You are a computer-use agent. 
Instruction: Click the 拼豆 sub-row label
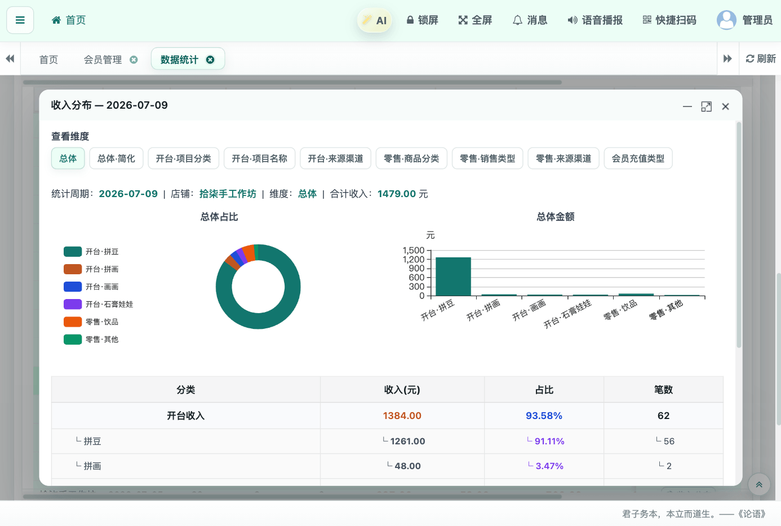pos(92,442)
